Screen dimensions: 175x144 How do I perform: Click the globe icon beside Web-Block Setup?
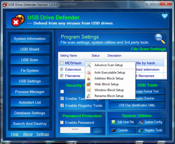pyautogui.click(x=88, y=84)
